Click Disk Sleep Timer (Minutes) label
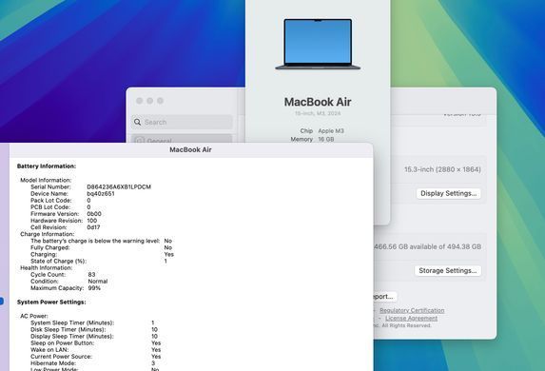 (x=68, y=329)
